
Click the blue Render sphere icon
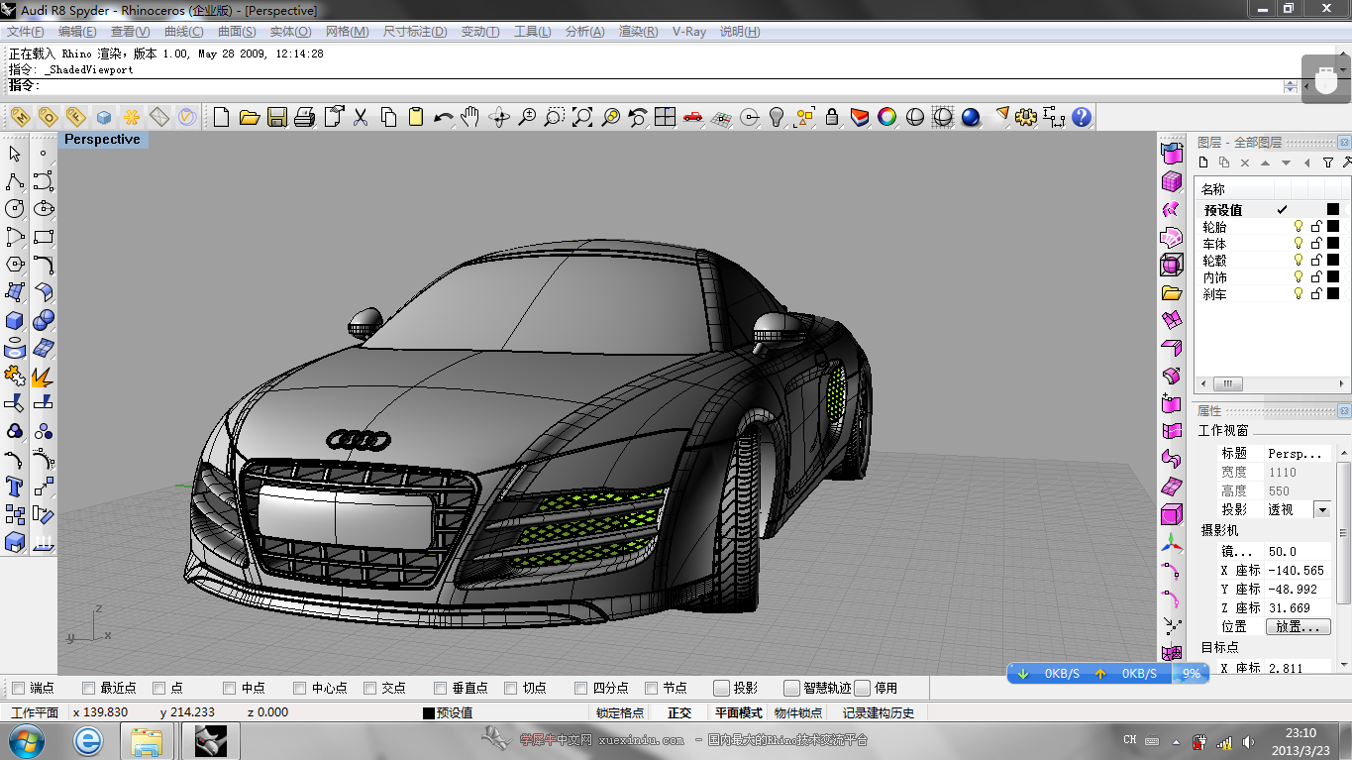tap(971, 117)
